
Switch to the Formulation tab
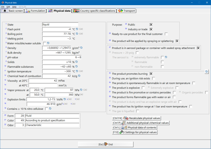pos(36,11)
